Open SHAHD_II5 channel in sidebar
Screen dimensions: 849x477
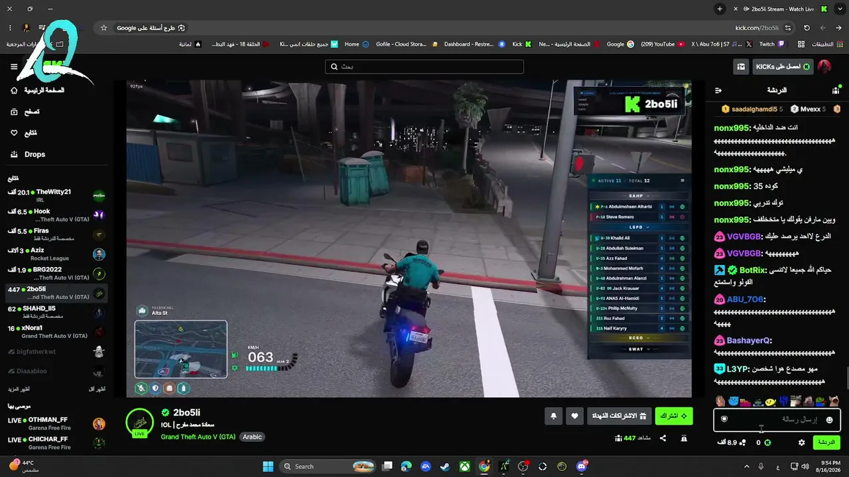coord(56,312)
